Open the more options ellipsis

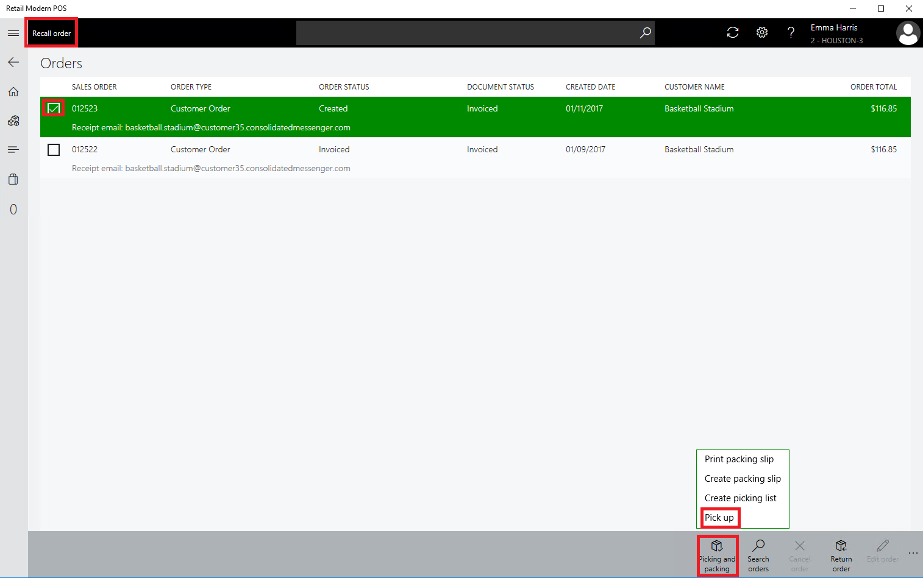[x=913, y=553]
